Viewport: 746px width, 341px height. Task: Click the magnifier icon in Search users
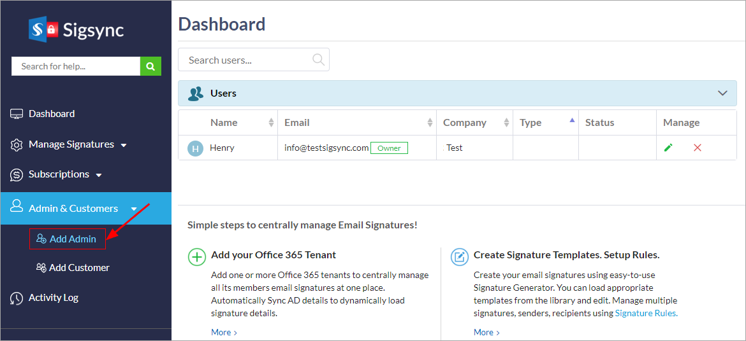[x=318, y=60]
